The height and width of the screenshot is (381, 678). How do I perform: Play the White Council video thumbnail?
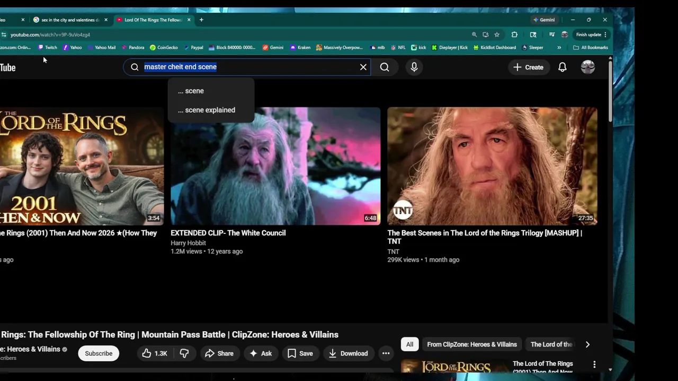click(x=275, y=166)
